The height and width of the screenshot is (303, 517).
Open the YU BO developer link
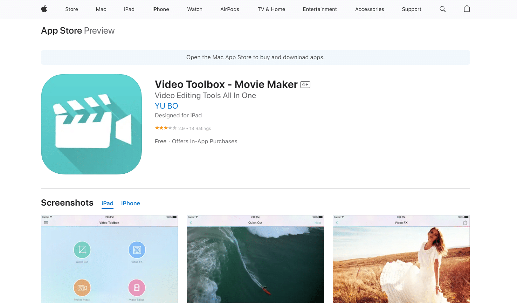166,106
